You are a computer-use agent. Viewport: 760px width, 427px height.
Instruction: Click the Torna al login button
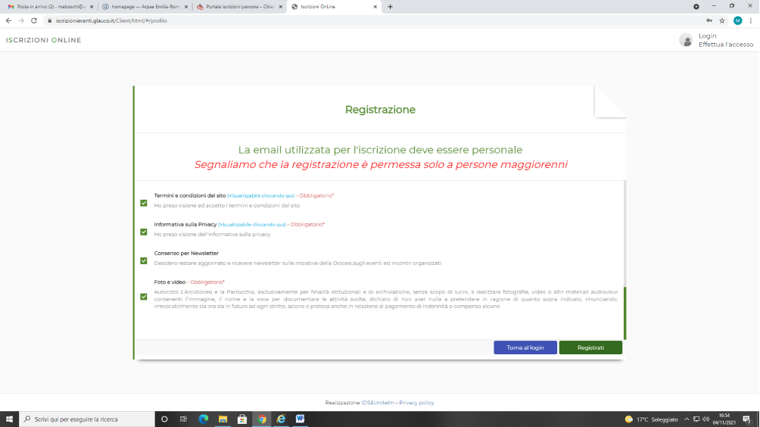(525, 348)
